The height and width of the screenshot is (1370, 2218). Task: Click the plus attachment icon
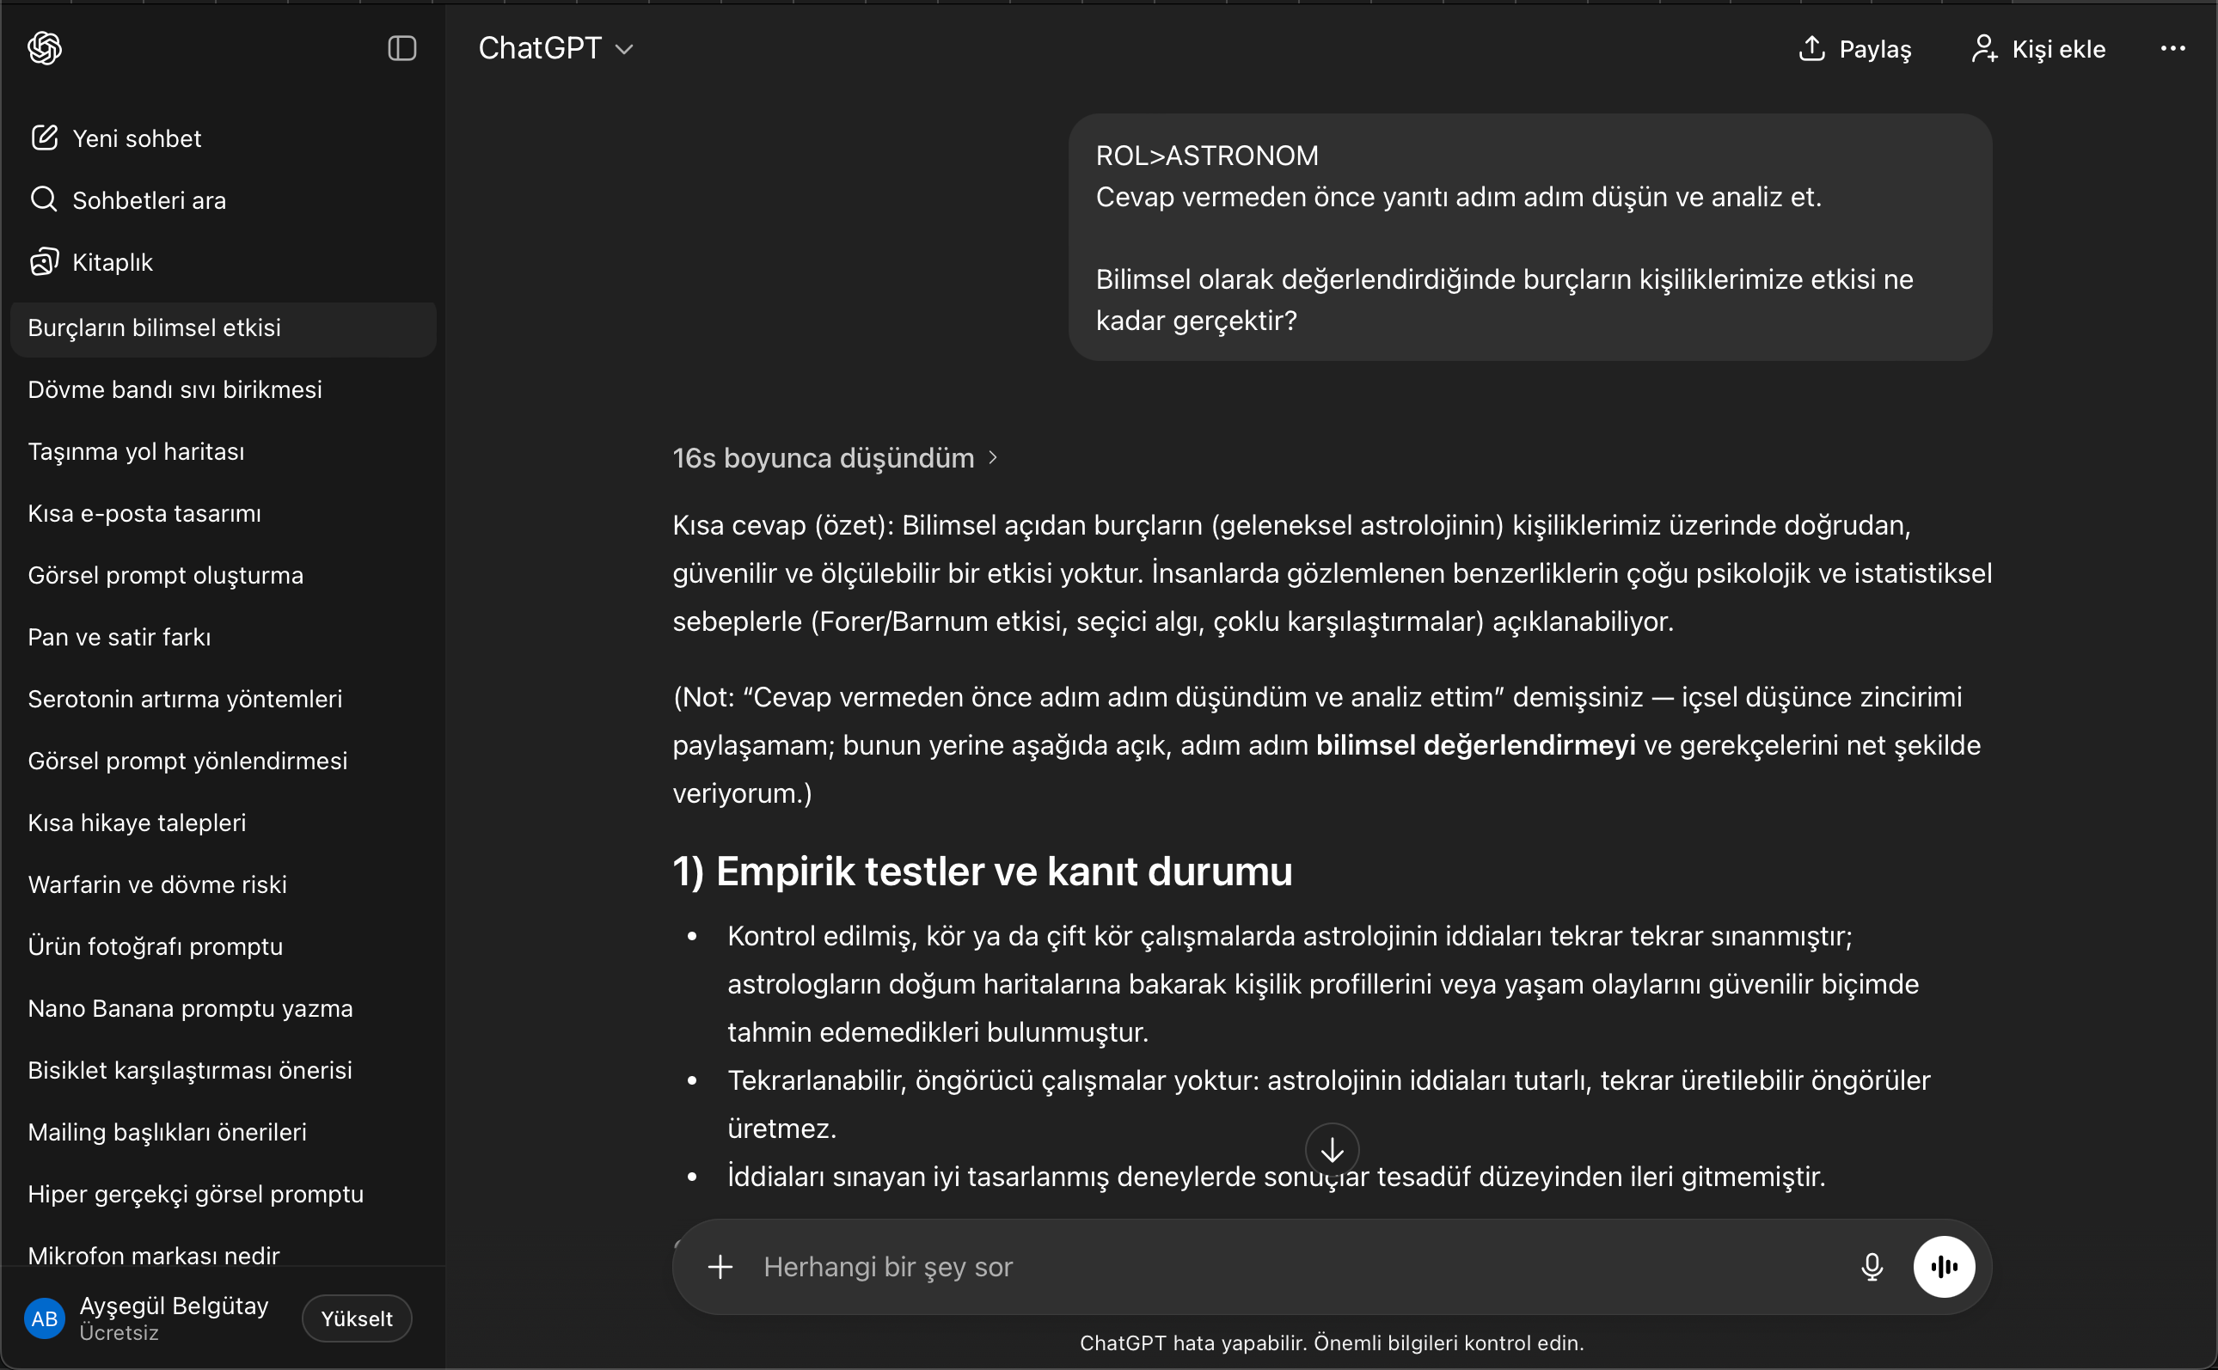click(720, 1267)
